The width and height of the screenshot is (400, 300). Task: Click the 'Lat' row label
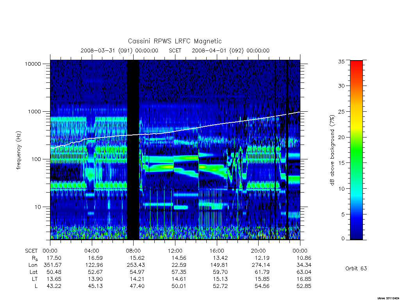point(34,272)
